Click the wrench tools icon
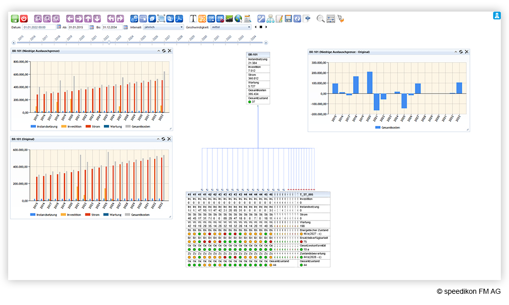Image resolution: width=509 pixels, height=305 pixels. tap(261, 19)
